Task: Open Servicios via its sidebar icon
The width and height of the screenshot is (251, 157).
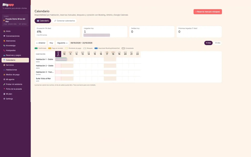Action: [4, 65]
